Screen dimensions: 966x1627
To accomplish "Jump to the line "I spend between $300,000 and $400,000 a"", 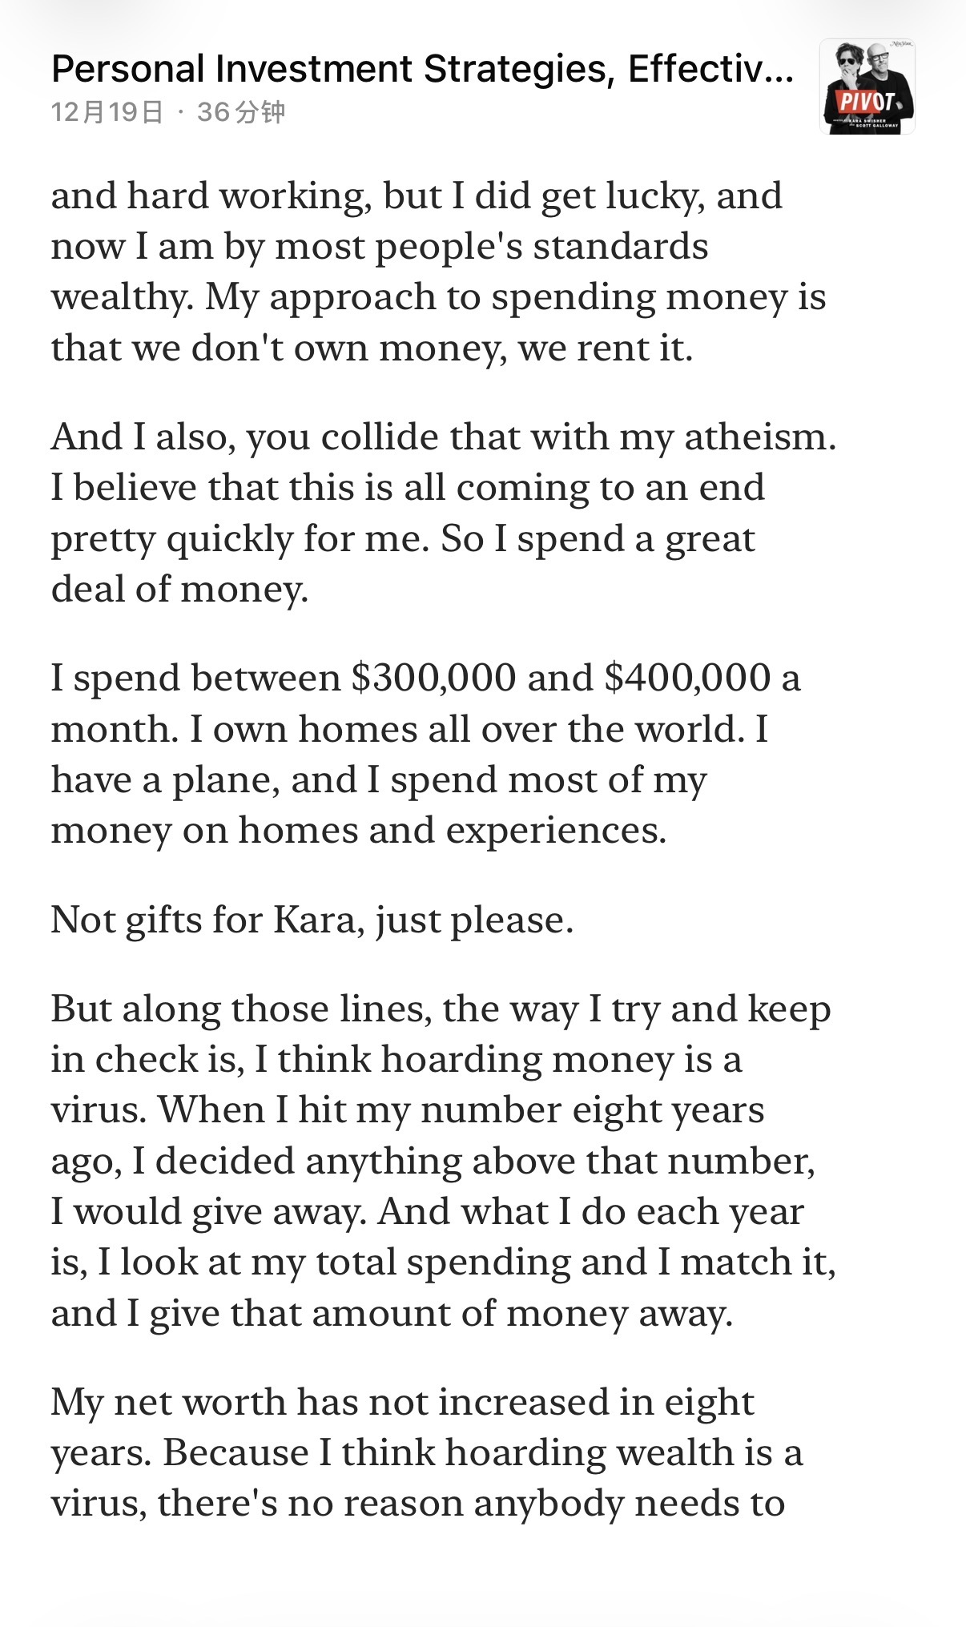I will (x=425, y=679).
